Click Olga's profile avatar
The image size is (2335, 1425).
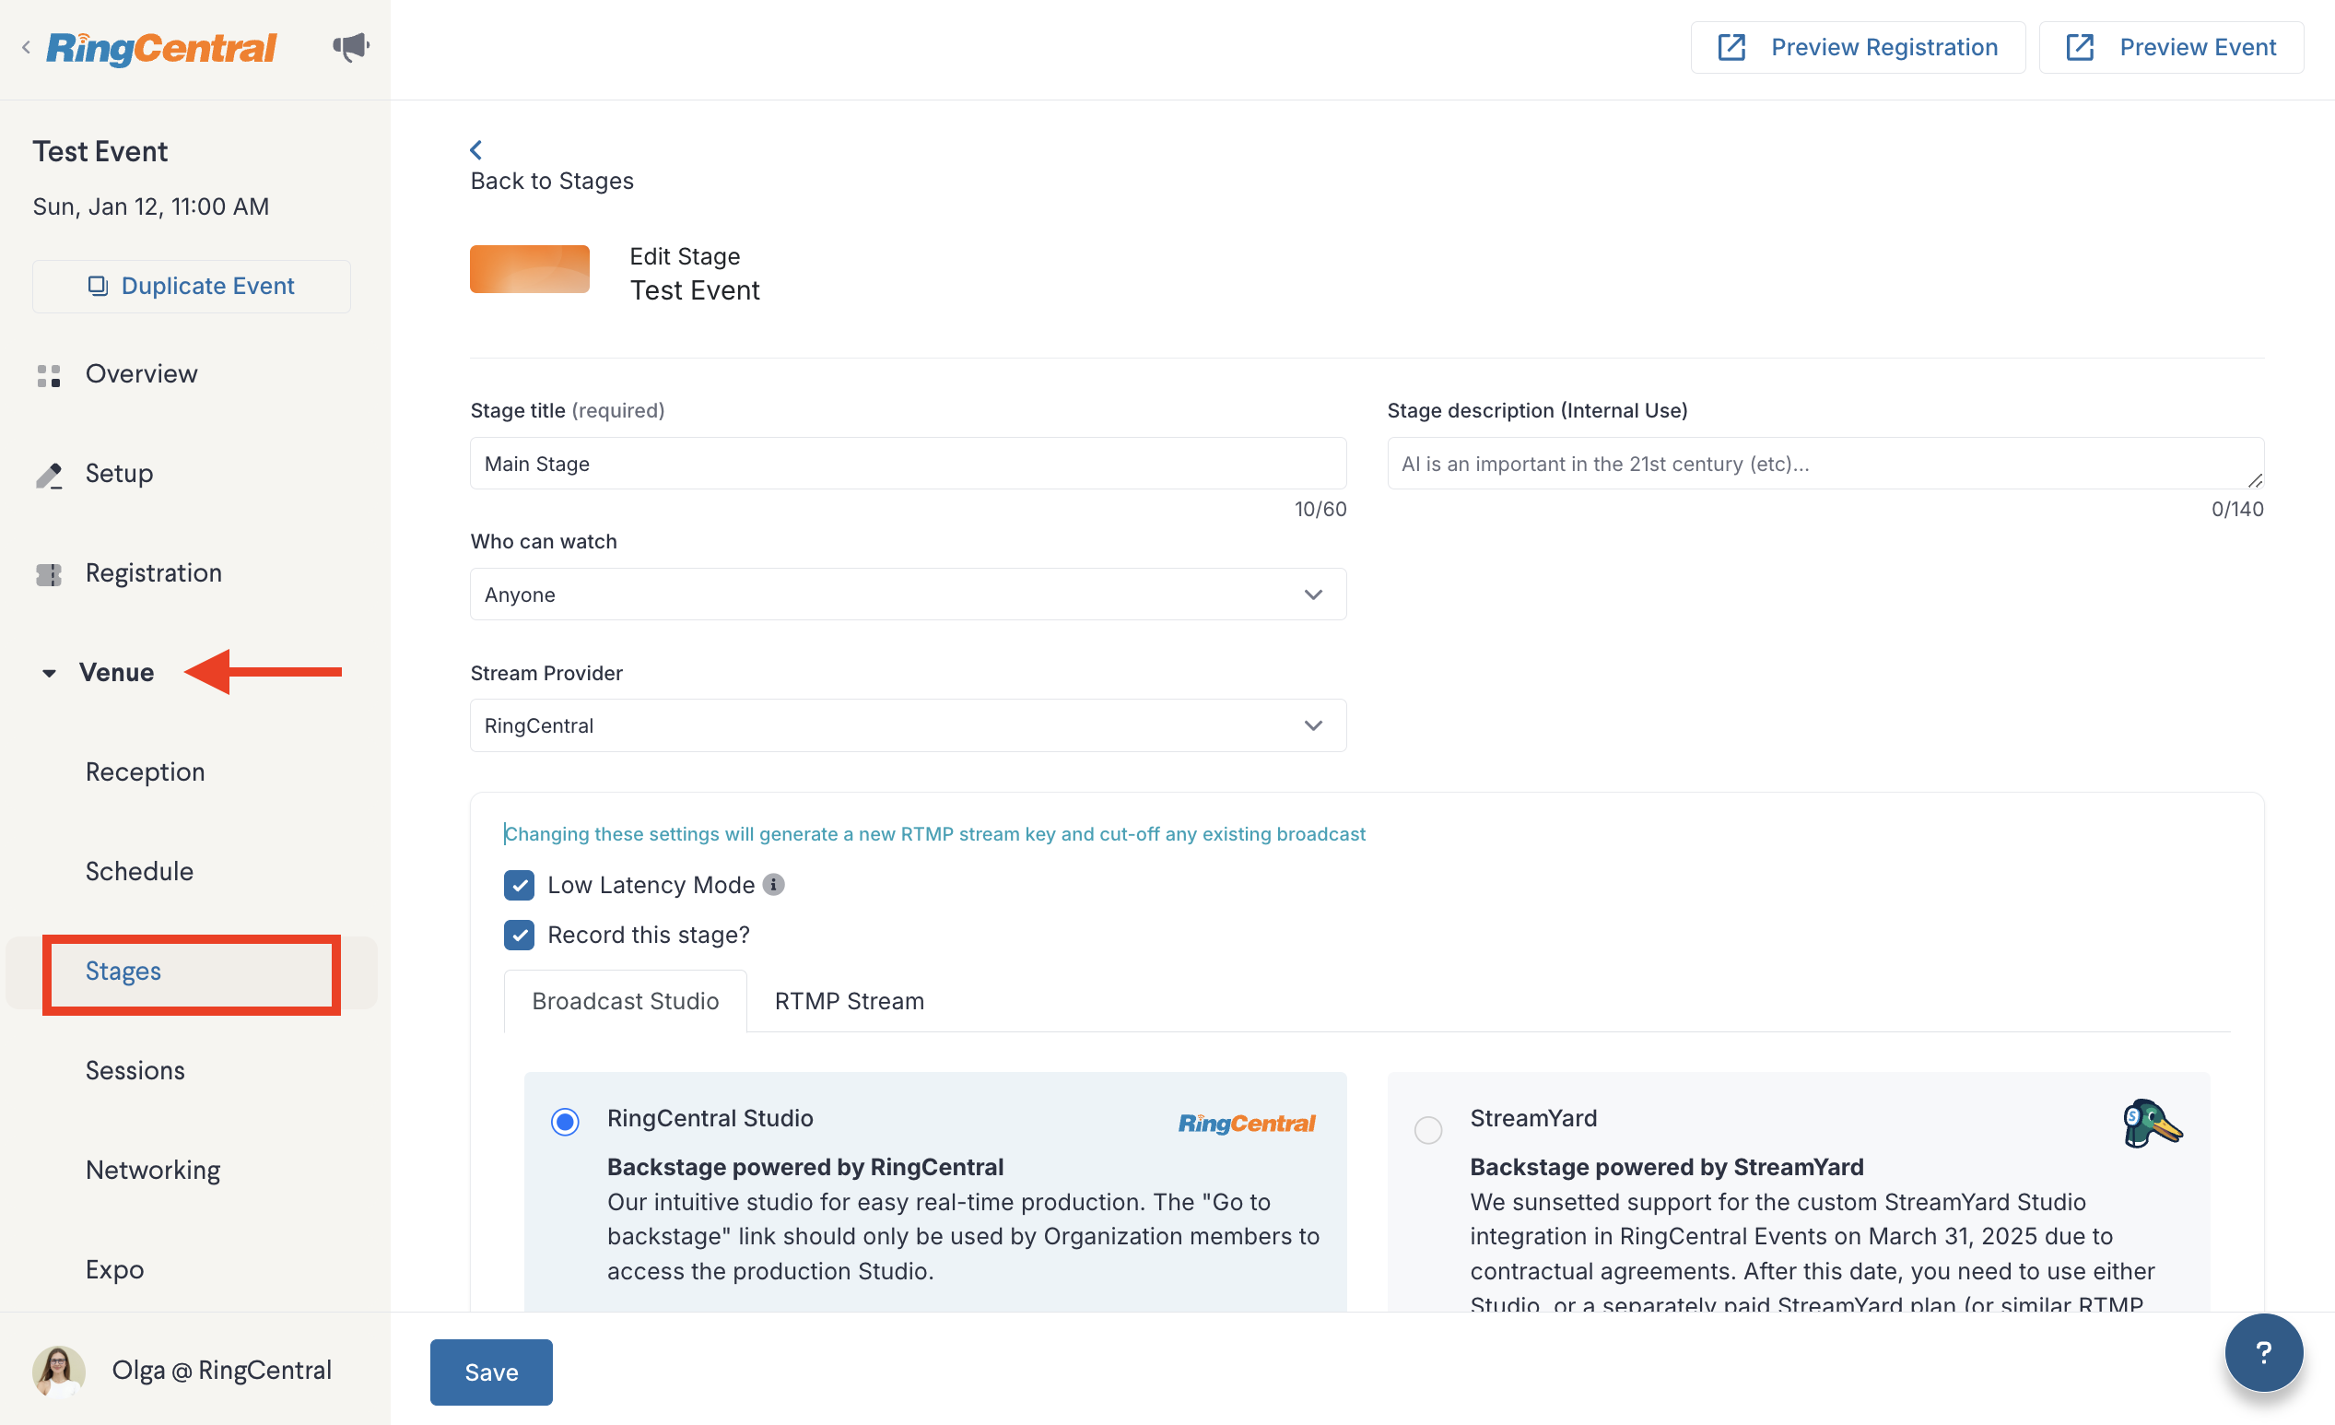[59, 1371]
